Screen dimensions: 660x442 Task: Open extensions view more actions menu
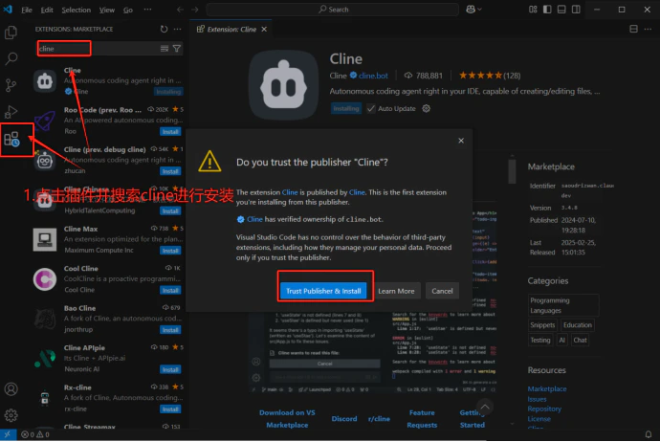click(177, 29)
